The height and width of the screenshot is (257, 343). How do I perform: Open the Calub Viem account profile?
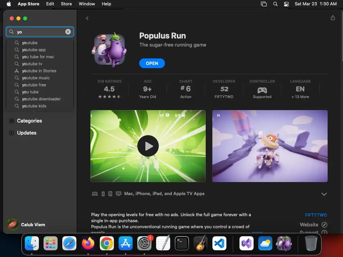[26, 225]
